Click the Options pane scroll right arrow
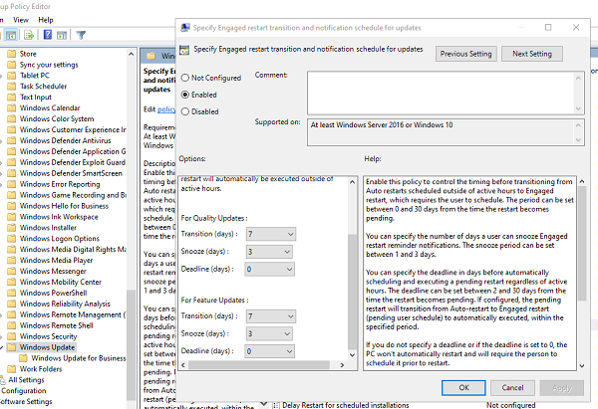The height and width of the screenshot is (409, 598). (342, 365)
